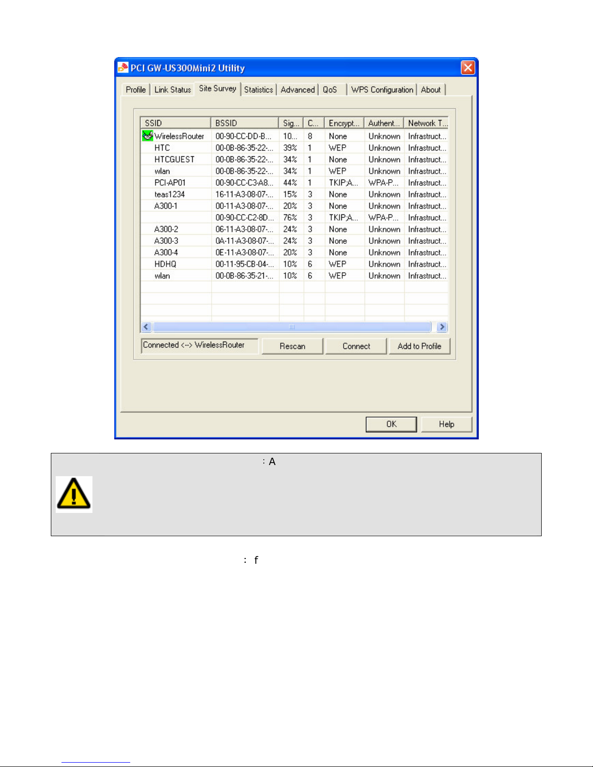Select the A300-4 network
Screen dimensions: 593x767
(x=294, y=252)
